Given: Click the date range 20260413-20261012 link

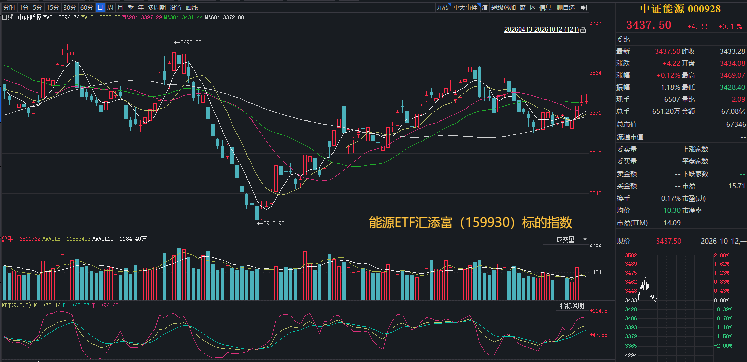Looking at the screenshot, I should coord(541,30).
